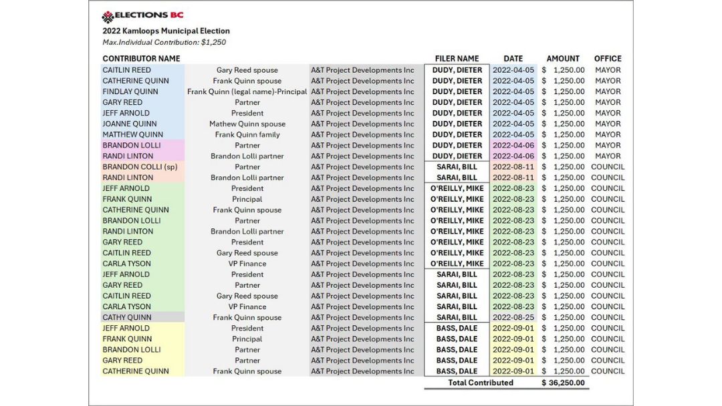Click 'Principal' in the BASS, DALE row
This screenshot has height=406, width=722.
coord(247,339)
